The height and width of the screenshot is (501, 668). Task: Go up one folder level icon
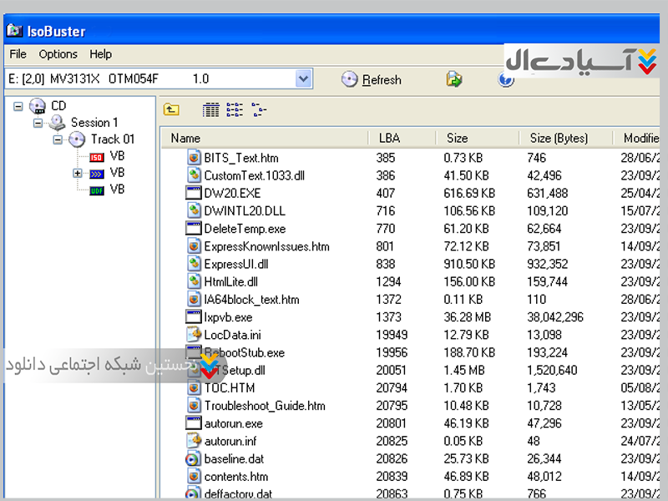[171, 109]
